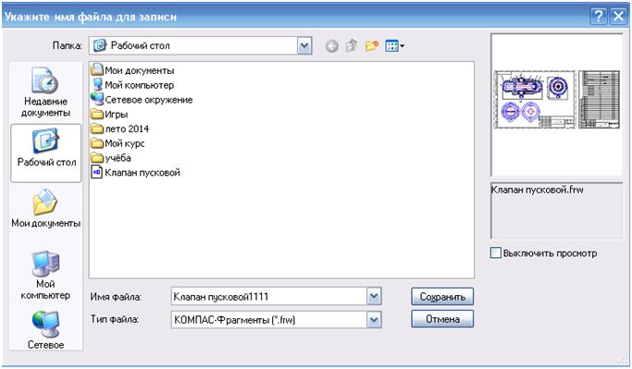Go up one folder level

(x=352, y=46)
